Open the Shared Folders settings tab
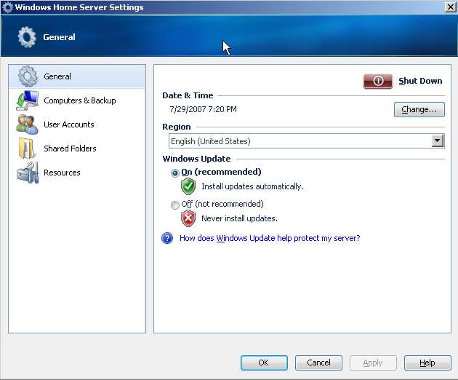 [x=70, y=149]
